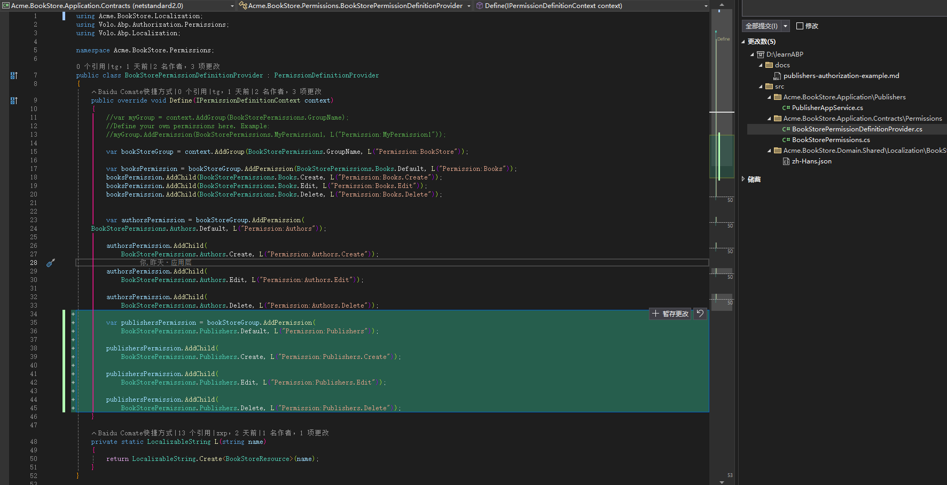Click the inheritance margin icon on line 9
The image size is (947, 485).
point(14,100)
